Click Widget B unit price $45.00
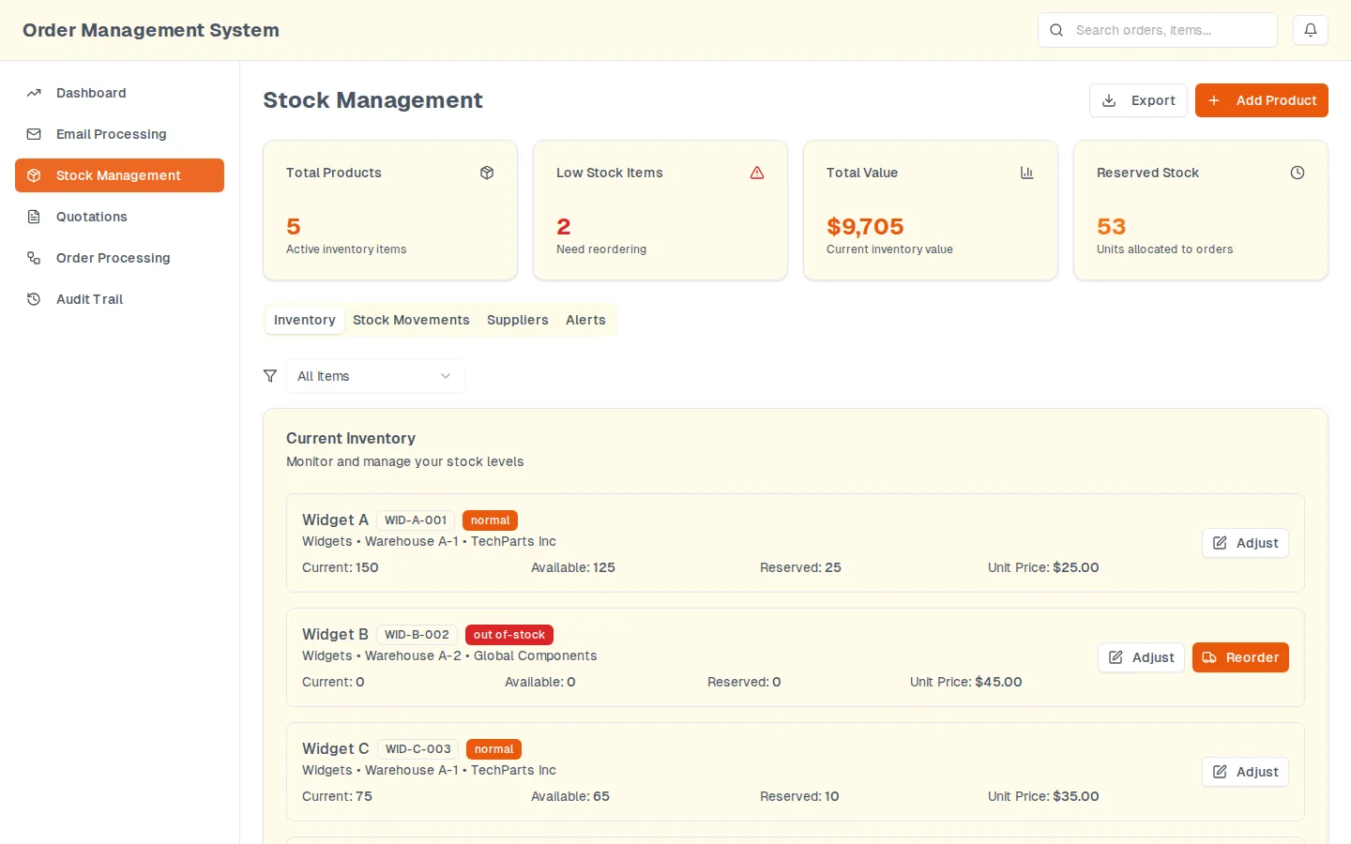Image resolution: width=1351 pixels, height=844 pixels. (x=998, y=682)
